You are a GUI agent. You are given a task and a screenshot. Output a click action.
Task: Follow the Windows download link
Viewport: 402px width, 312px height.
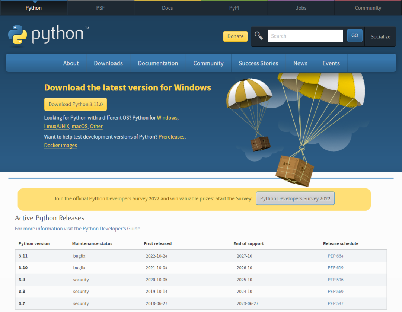pyautogui.click(x=167, y=118)
